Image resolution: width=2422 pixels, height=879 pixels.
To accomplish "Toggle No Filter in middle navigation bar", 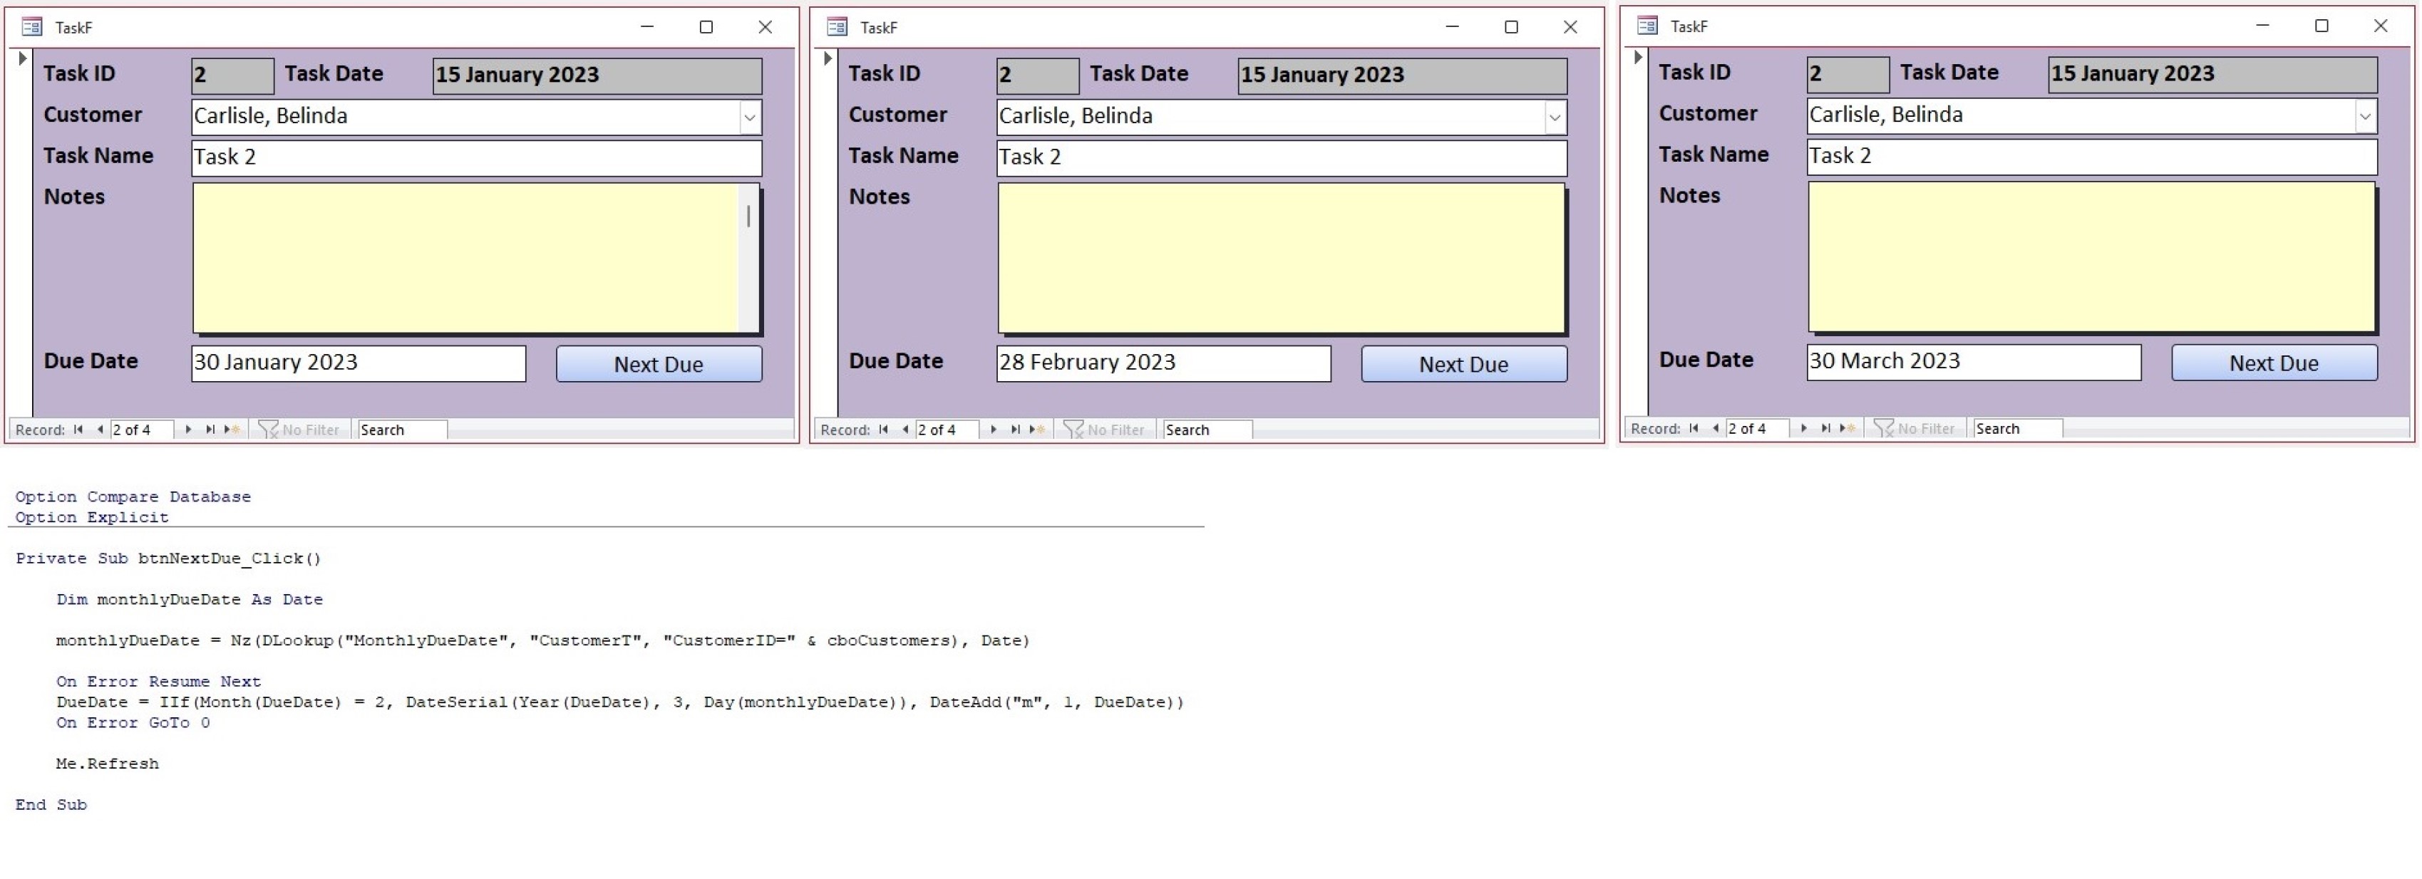I will coord(1105,430).
